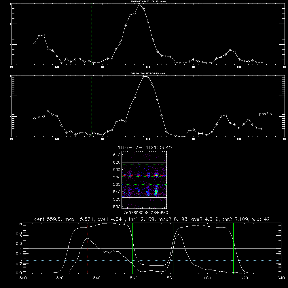Click the '840' tick label under dusk plot
Screen dimensions: 288x288
(x=148, y=139)
